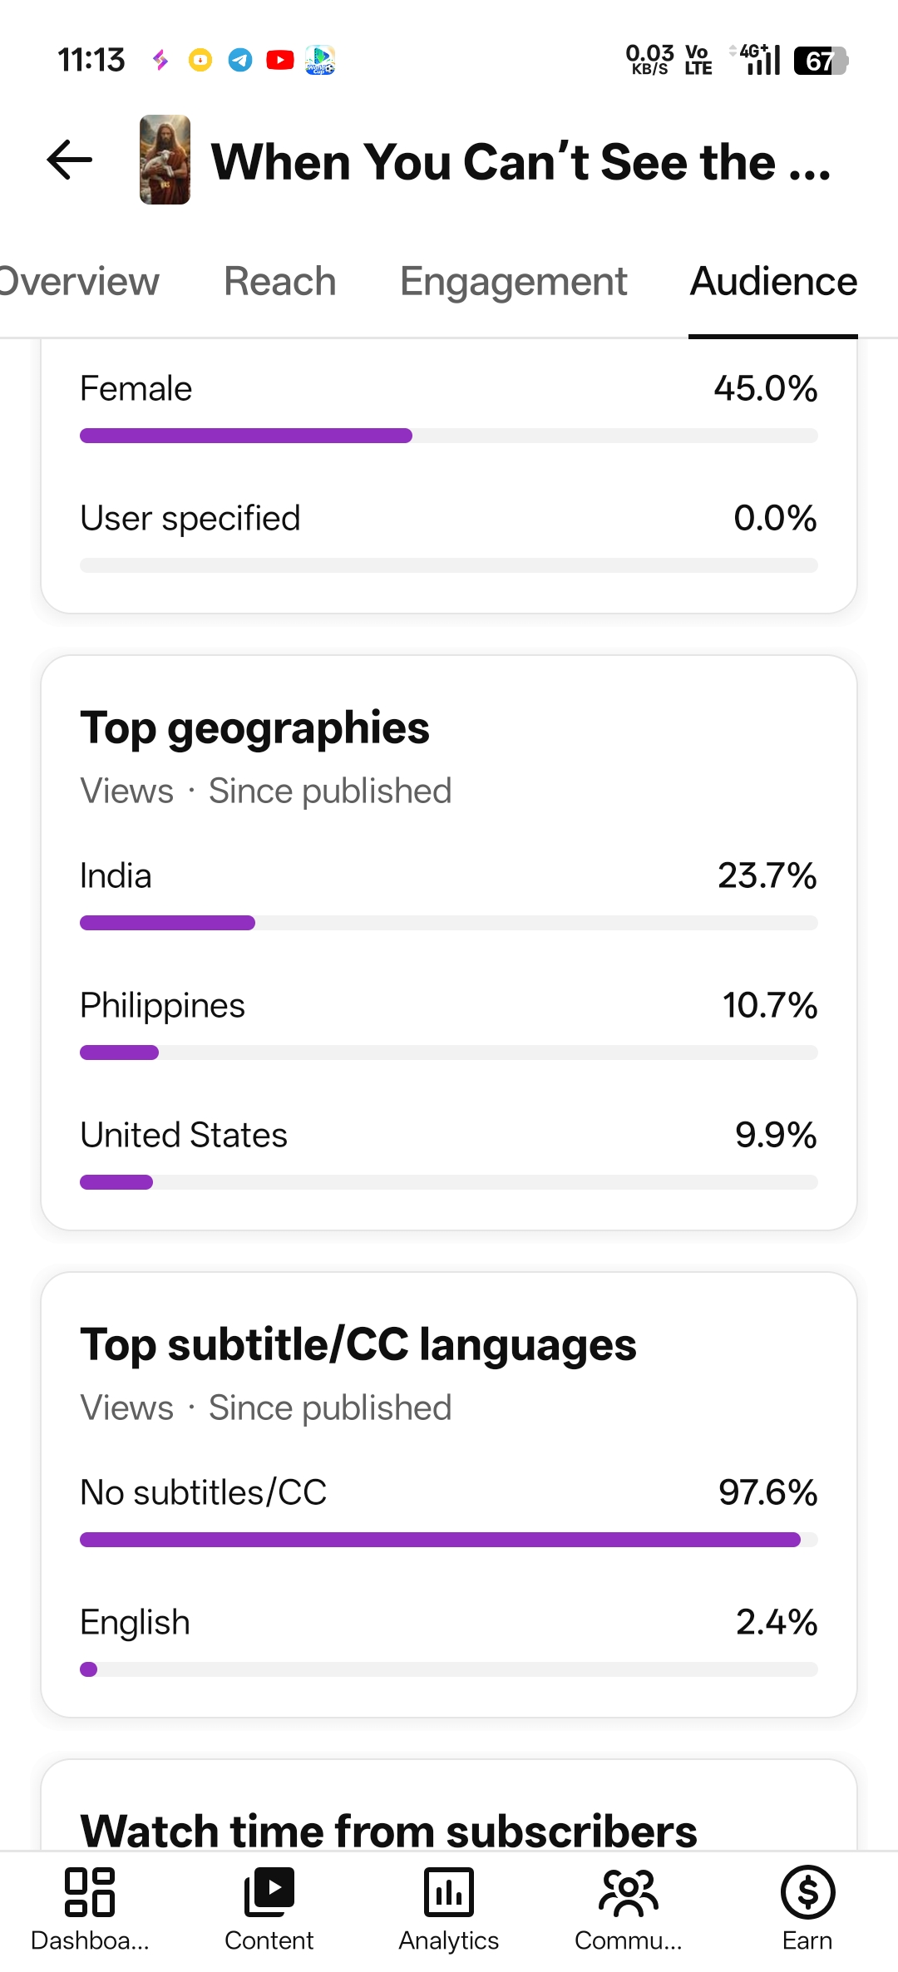Go to Content section icon
Viewport: 898px width, 1972px height.
click(269, 1891)
